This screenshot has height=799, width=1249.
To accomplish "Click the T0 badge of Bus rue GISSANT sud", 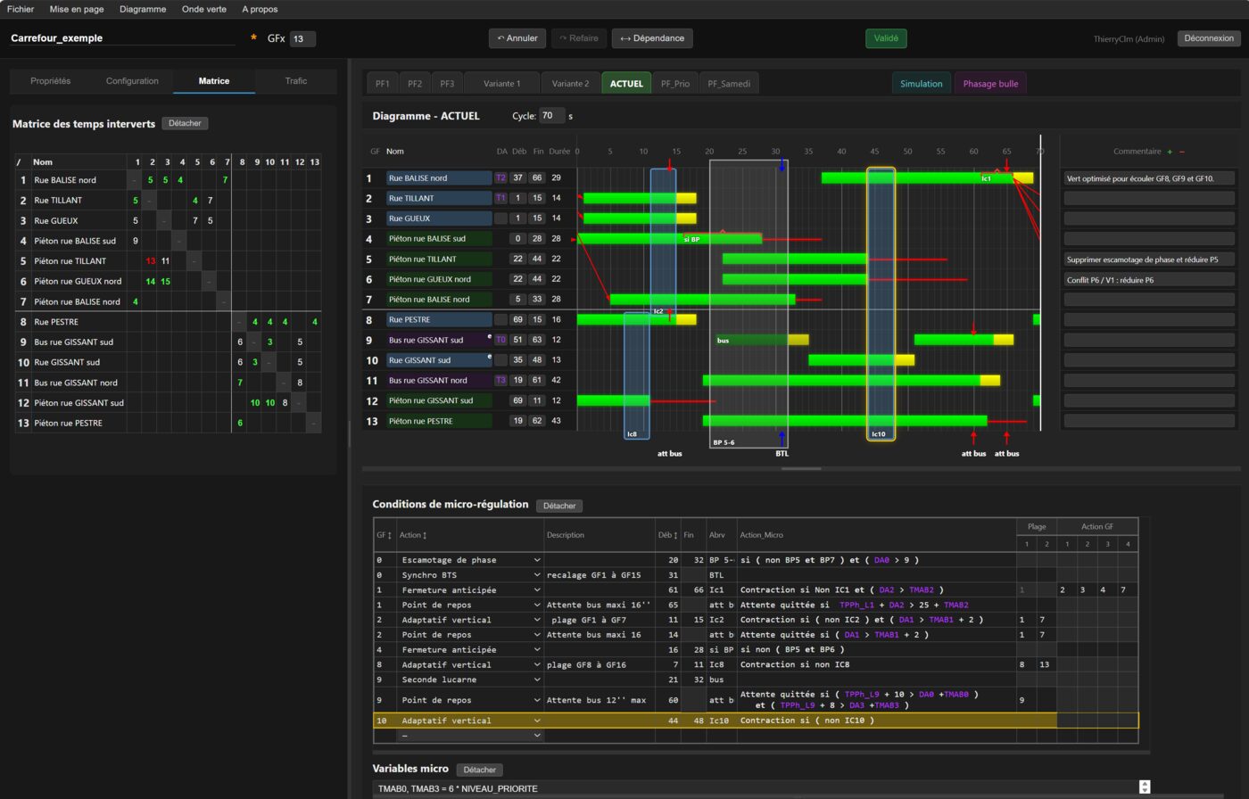I will tap(500, 340).
